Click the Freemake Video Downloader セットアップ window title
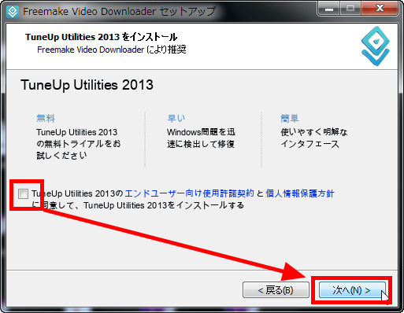Viewport: 404px width, 313px height. click(x=119, y=12)
